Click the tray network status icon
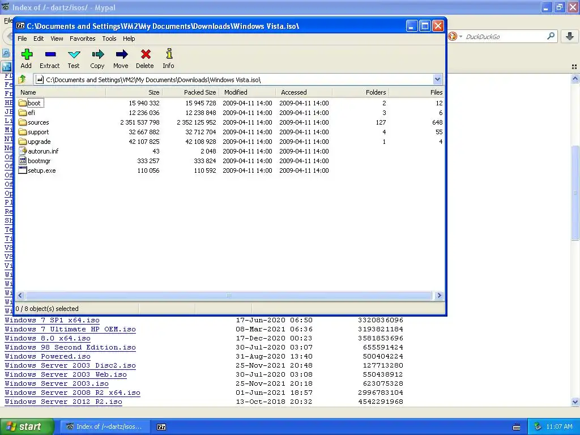Image resolution: width=580 pixels, height=435 pixels. click(538, 427)
